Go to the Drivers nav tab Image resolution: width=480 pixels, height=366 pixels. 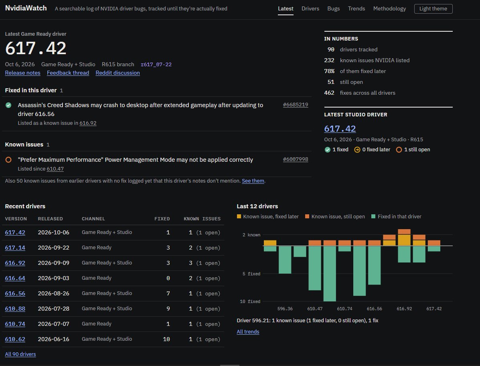tap(310, 8)
